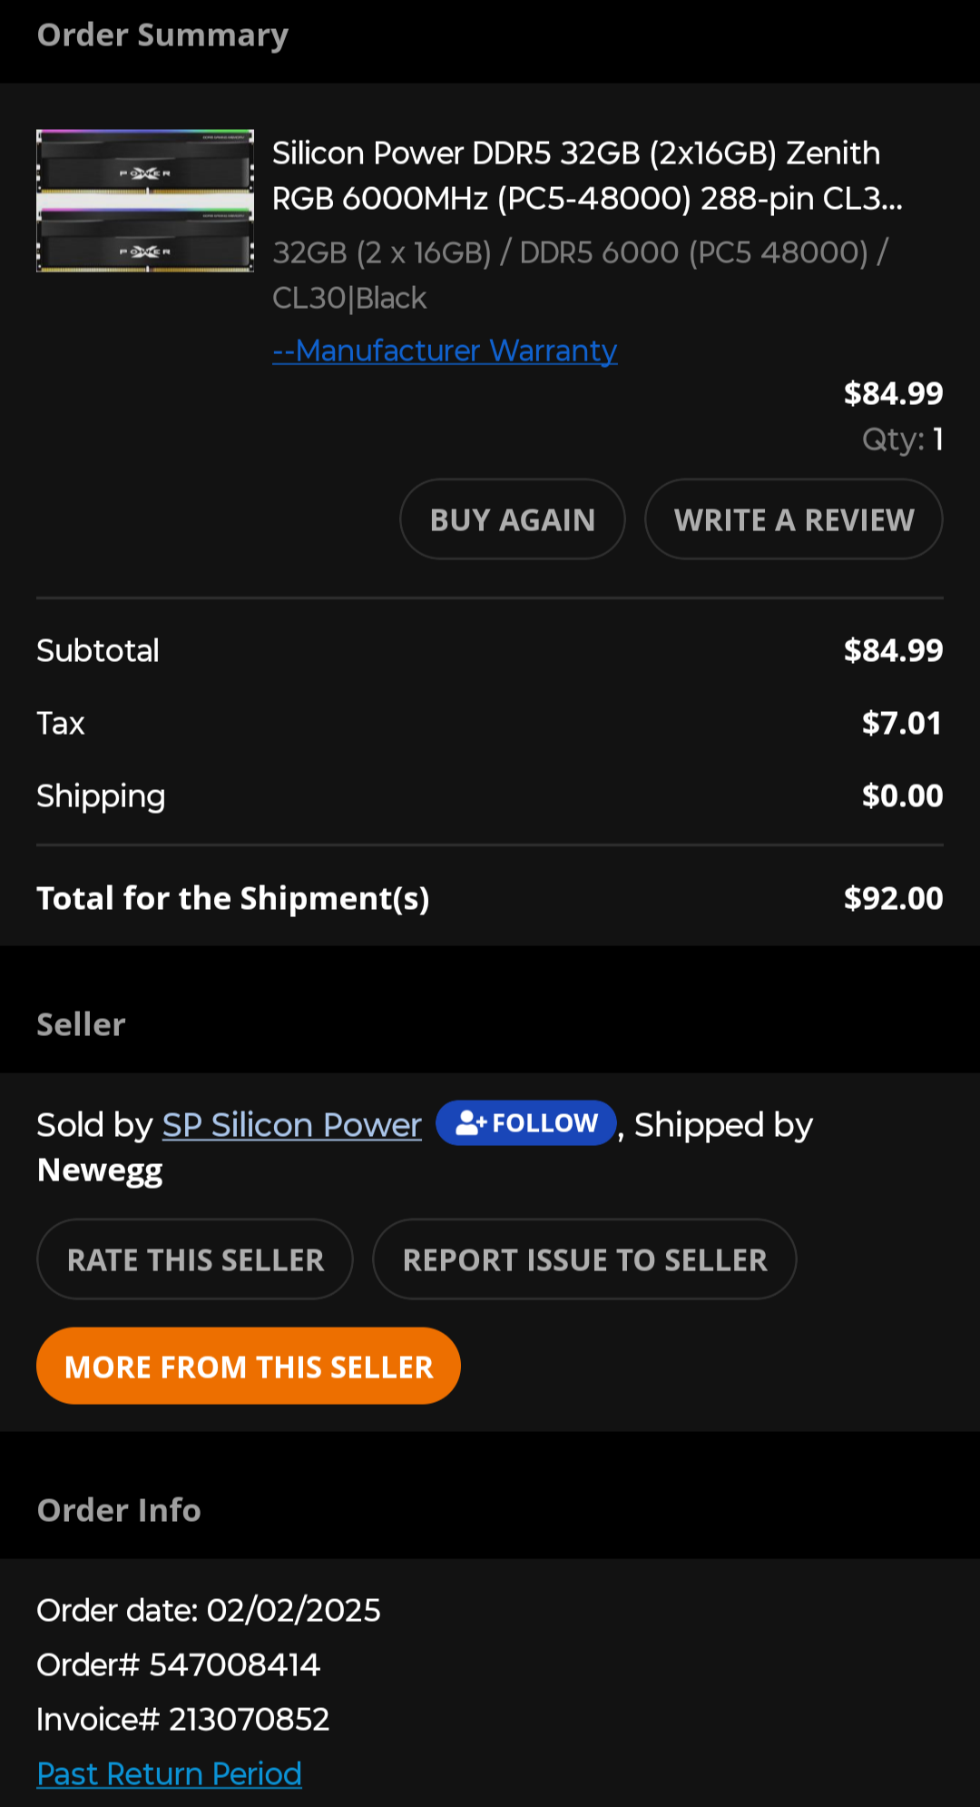Click the $7.01 tax amount
The image size is (980, 1807).
click(901, 723)
